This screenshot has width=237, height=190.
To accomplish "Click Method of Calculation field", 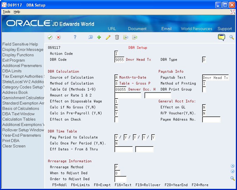I will [116, 84].
